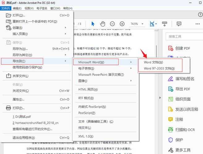Open the E-Sign (电子签名) menu
Image resolution: width=203 pixels, height=154 pixels.
(x=42, y=8)
